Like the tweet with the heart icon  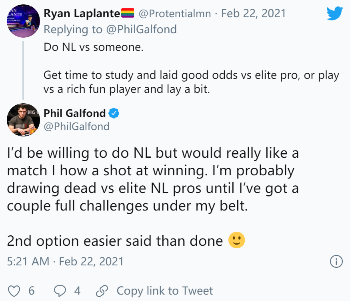(x=14, y=290)
